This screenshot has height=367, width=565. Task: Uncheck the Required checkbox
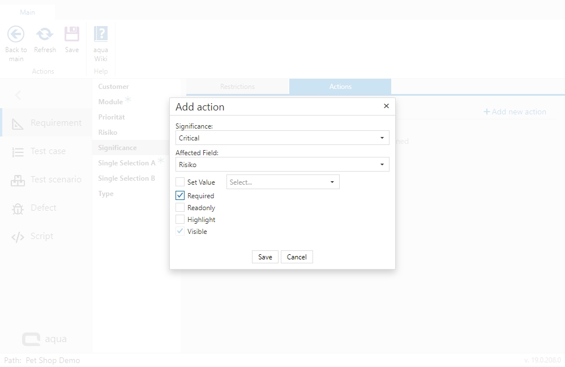[x=180, y=196]
